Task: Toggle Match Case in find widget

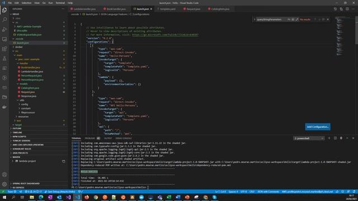Action: click(289, 20)
